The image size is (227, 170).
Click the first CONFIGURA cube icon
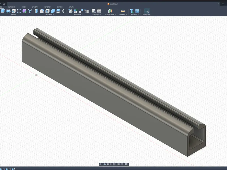pos(94,11)
